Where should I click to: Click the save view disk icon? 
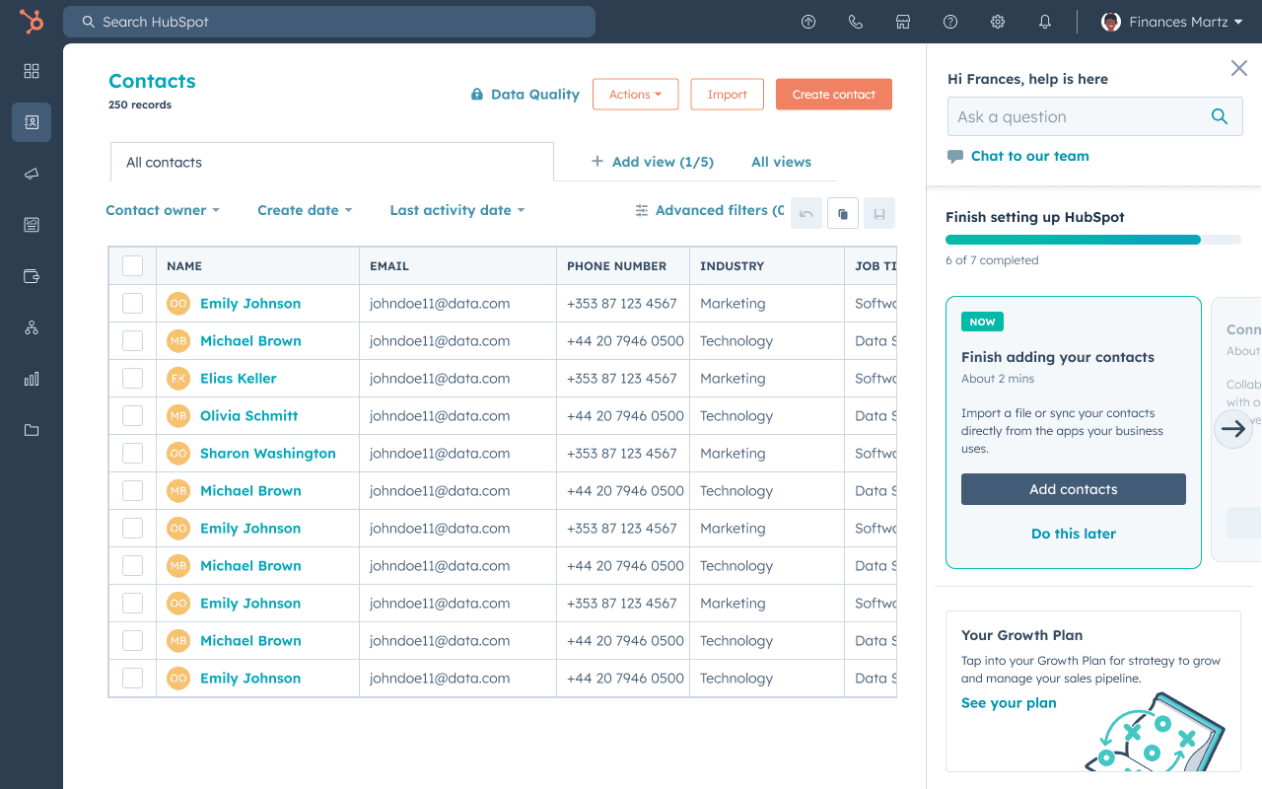click(x=879, y=213)
